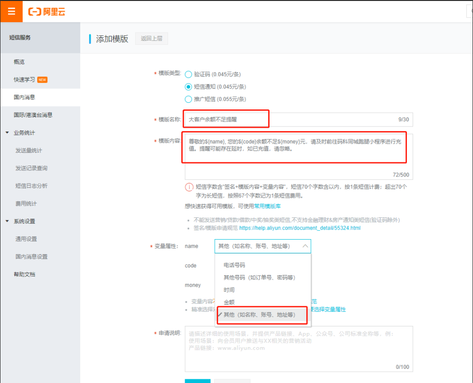Select the 短信通知 radio option
This screenshot has height=383, width=473.
click(189, 87)
